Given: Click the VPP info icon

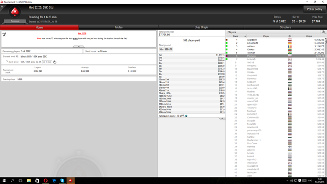Looking at the screenshot, I should click(186, 116).
